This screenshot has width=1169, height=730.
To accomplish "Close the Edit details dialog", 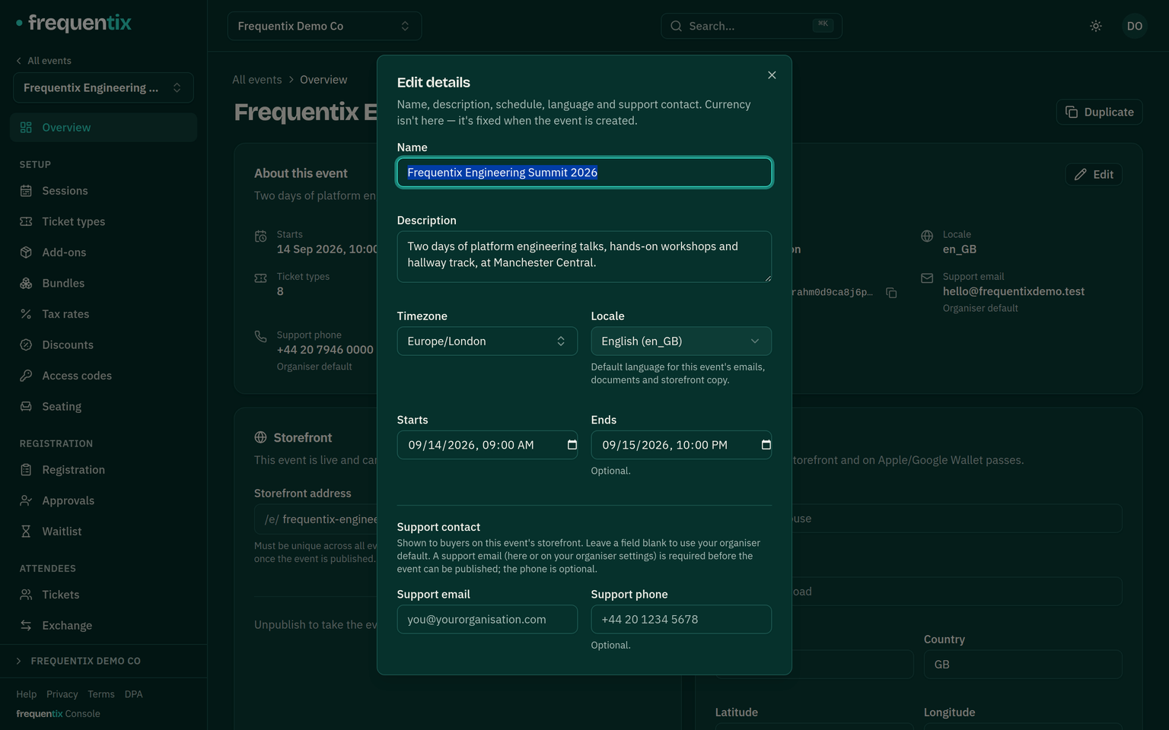I will click(772, 75).
